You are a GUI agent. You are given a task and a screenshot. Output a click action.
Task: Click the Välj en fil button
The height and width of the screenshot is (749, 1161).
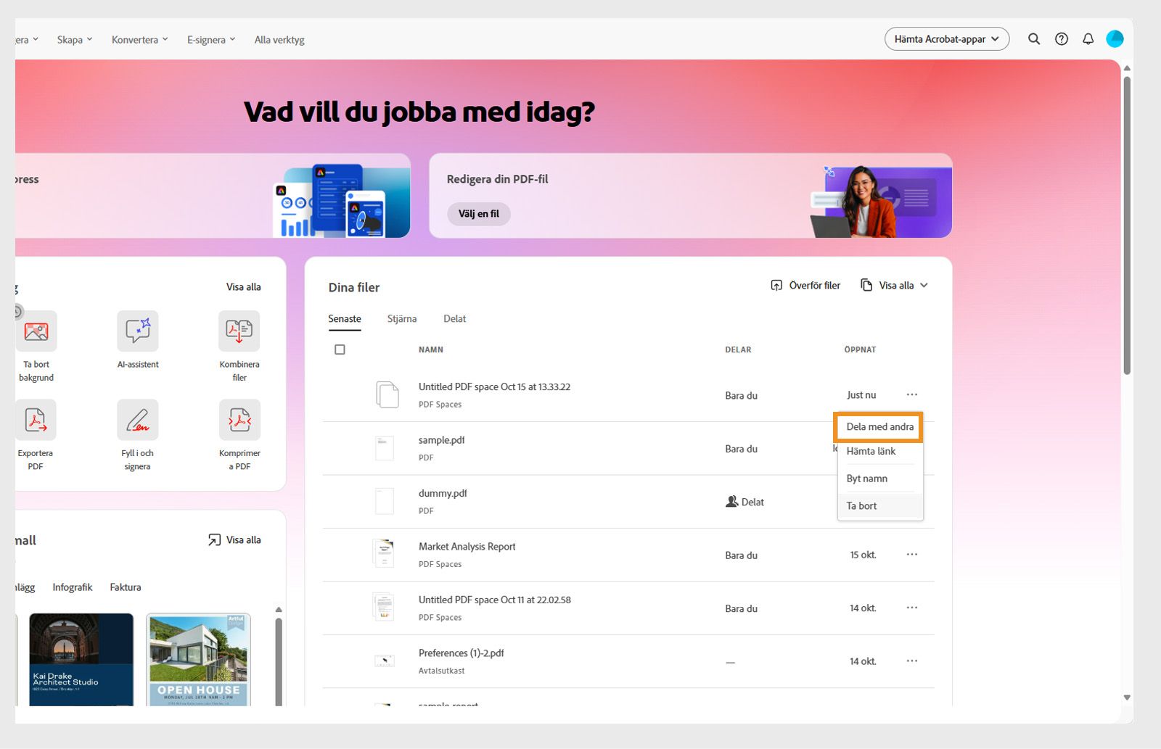(x=478, y=214)
